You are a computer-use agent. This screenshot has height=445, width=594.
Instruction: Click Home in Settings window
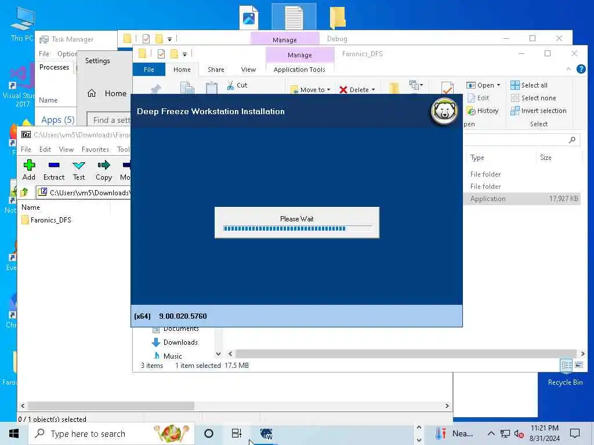[107, 93]
